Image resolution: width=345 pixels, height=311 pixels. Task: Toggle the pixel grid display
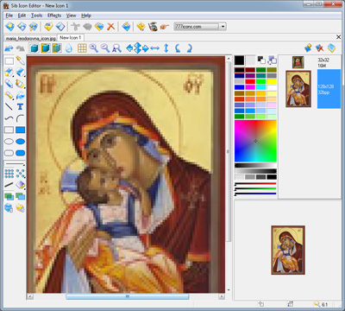(82, 48)
